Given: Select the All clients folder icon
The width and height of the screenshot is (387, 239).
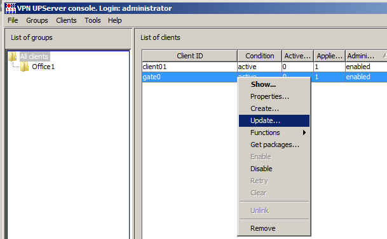Looking at the screenshot, I should 13,56.
